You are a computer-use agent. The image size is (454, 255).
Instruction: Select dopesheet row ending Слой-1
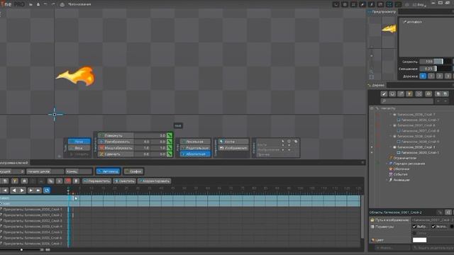click(34, 210)
